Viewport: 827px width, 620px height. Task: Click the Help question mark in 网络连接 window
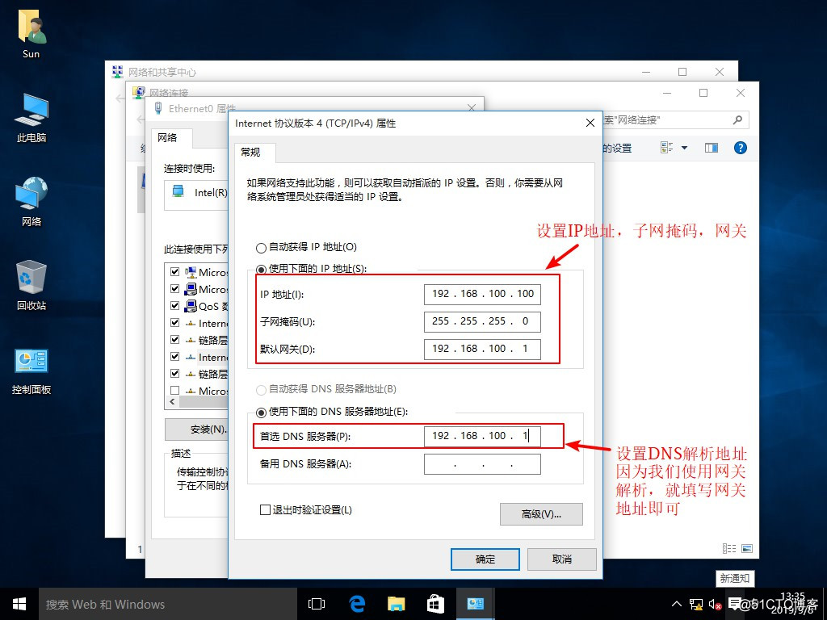pos(740,148)
